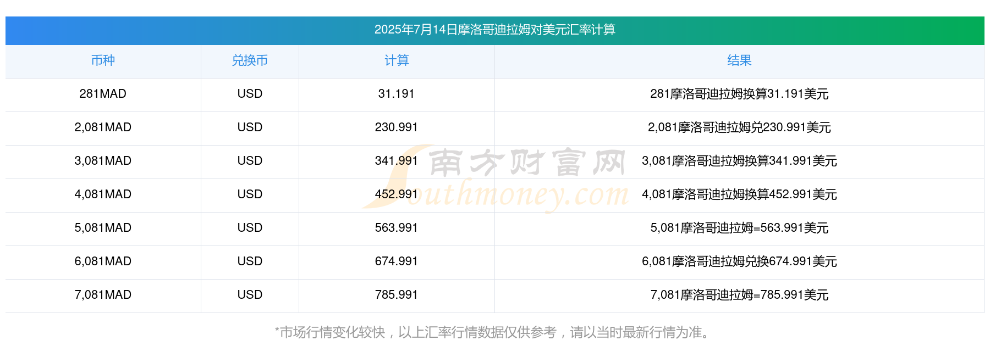Select the 2,081MAD cell
The image size is (990, 357).
coord(103,127)
